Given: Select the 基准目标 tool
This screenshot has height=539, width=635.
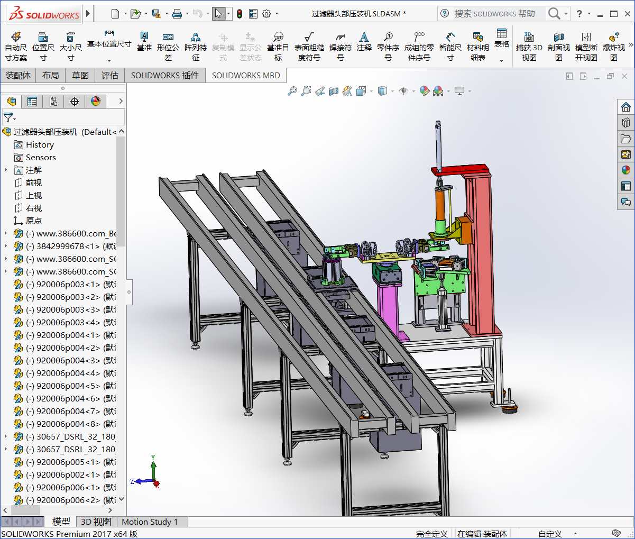Looking at the screenshot, I should point(278,47).
